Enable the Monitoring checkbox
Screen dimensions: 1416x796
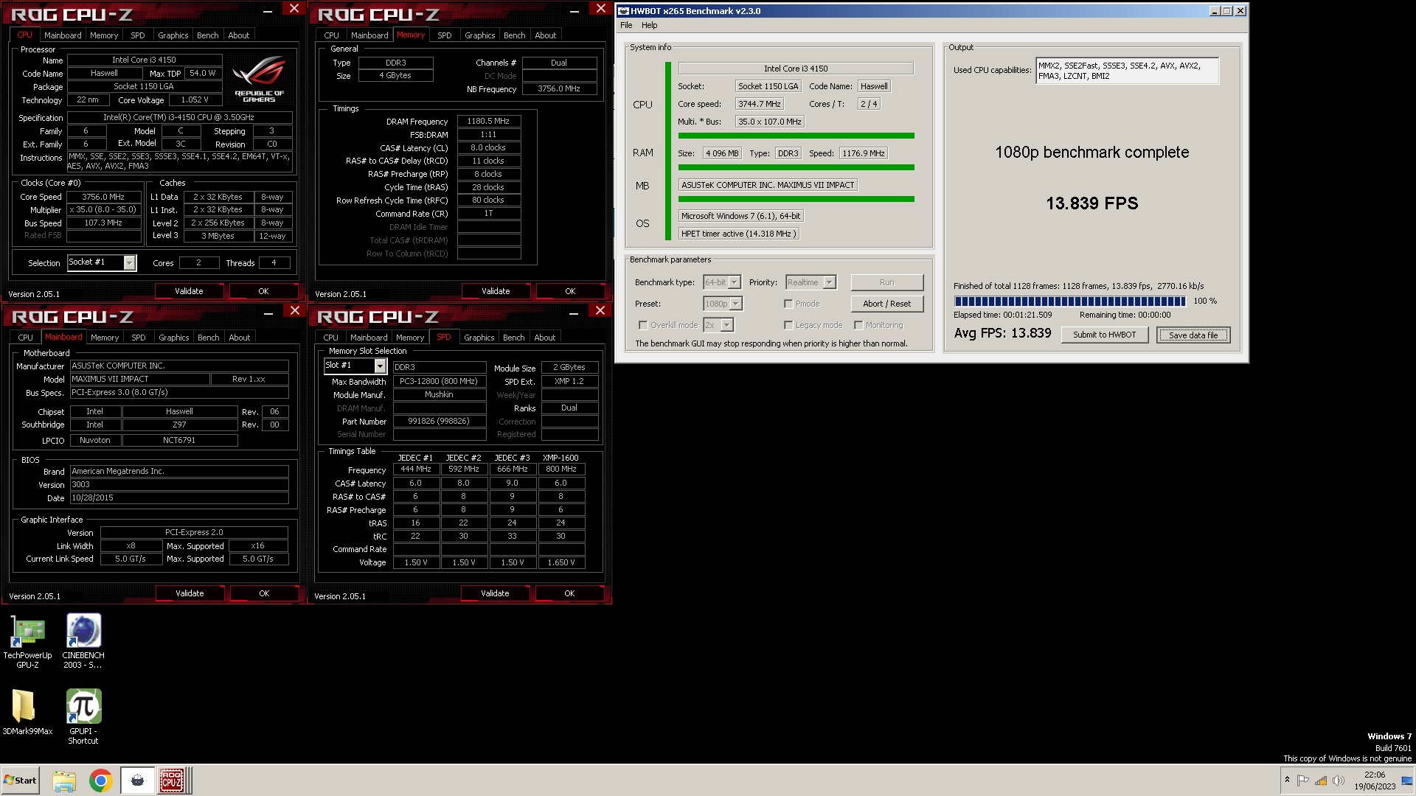[x=858, y=325]
